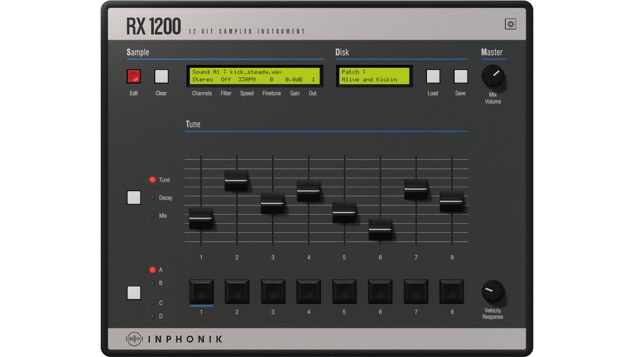Open the settings gear icon
This screenshot has width=634, height=357.
[510, 24]
